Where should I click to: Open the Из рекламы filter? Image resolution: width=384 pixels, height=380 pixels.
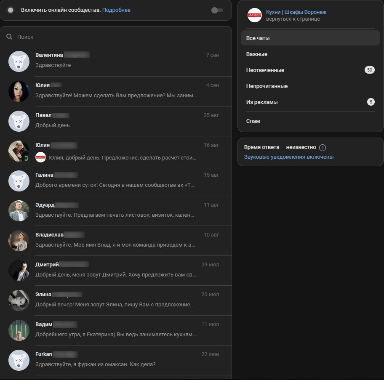coord(310,102)
